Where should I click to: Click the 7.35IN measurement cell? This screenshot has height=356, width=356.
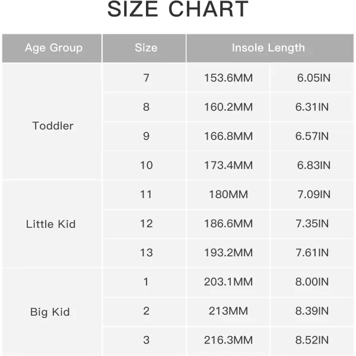coord(312,224)
